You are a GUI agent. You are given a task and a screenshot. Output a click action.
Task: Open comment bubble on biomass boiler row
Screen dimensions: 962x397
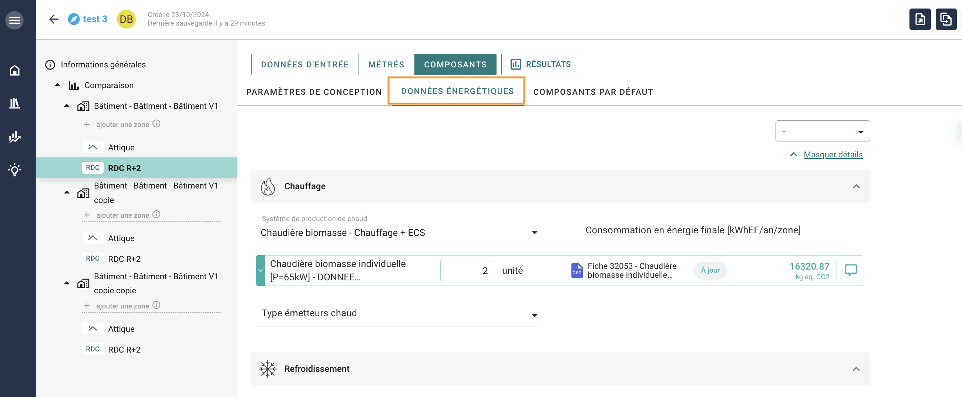pyautogui.click(x=850, y=270)
